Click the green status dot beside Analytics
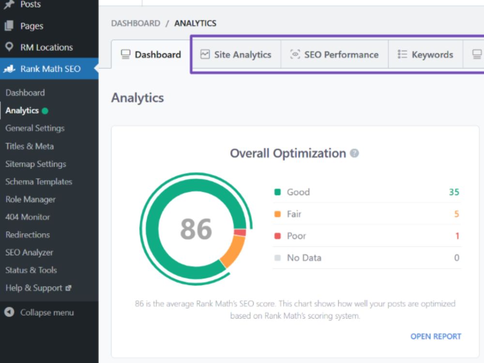This screenshot has width=484, height=363. (45, 110)
